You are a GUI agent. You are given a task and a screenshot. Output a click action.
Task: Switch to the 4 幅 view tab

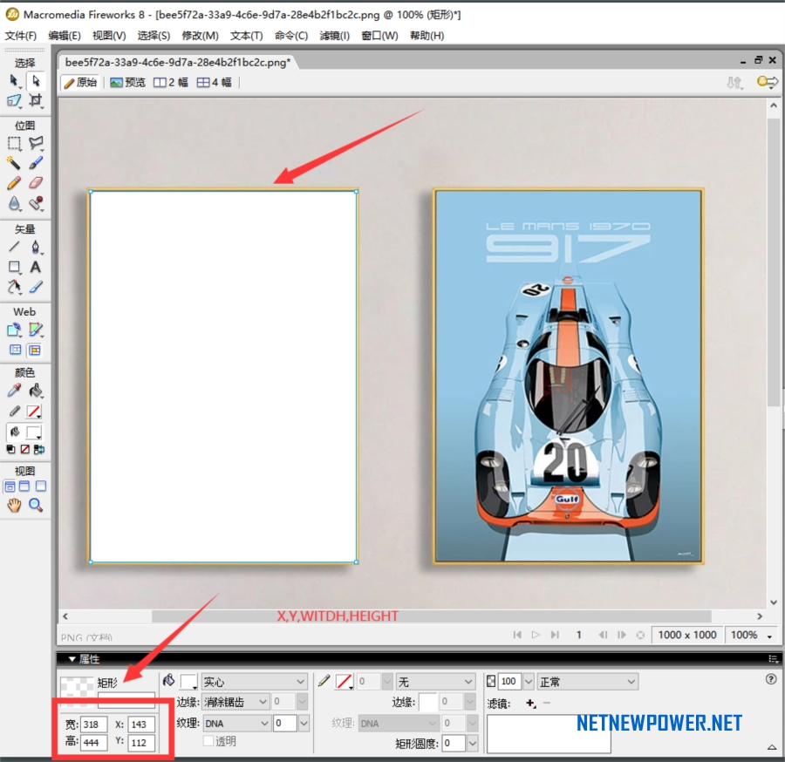[214, 83]
